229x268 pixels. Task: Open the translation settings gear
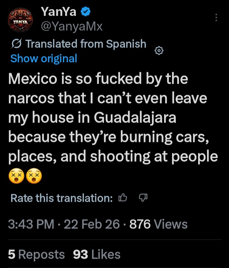click(159, 51)
